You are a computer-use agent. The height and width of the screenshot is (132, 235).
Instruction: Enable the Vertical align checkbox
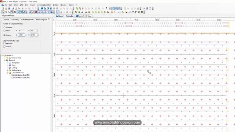4,47
